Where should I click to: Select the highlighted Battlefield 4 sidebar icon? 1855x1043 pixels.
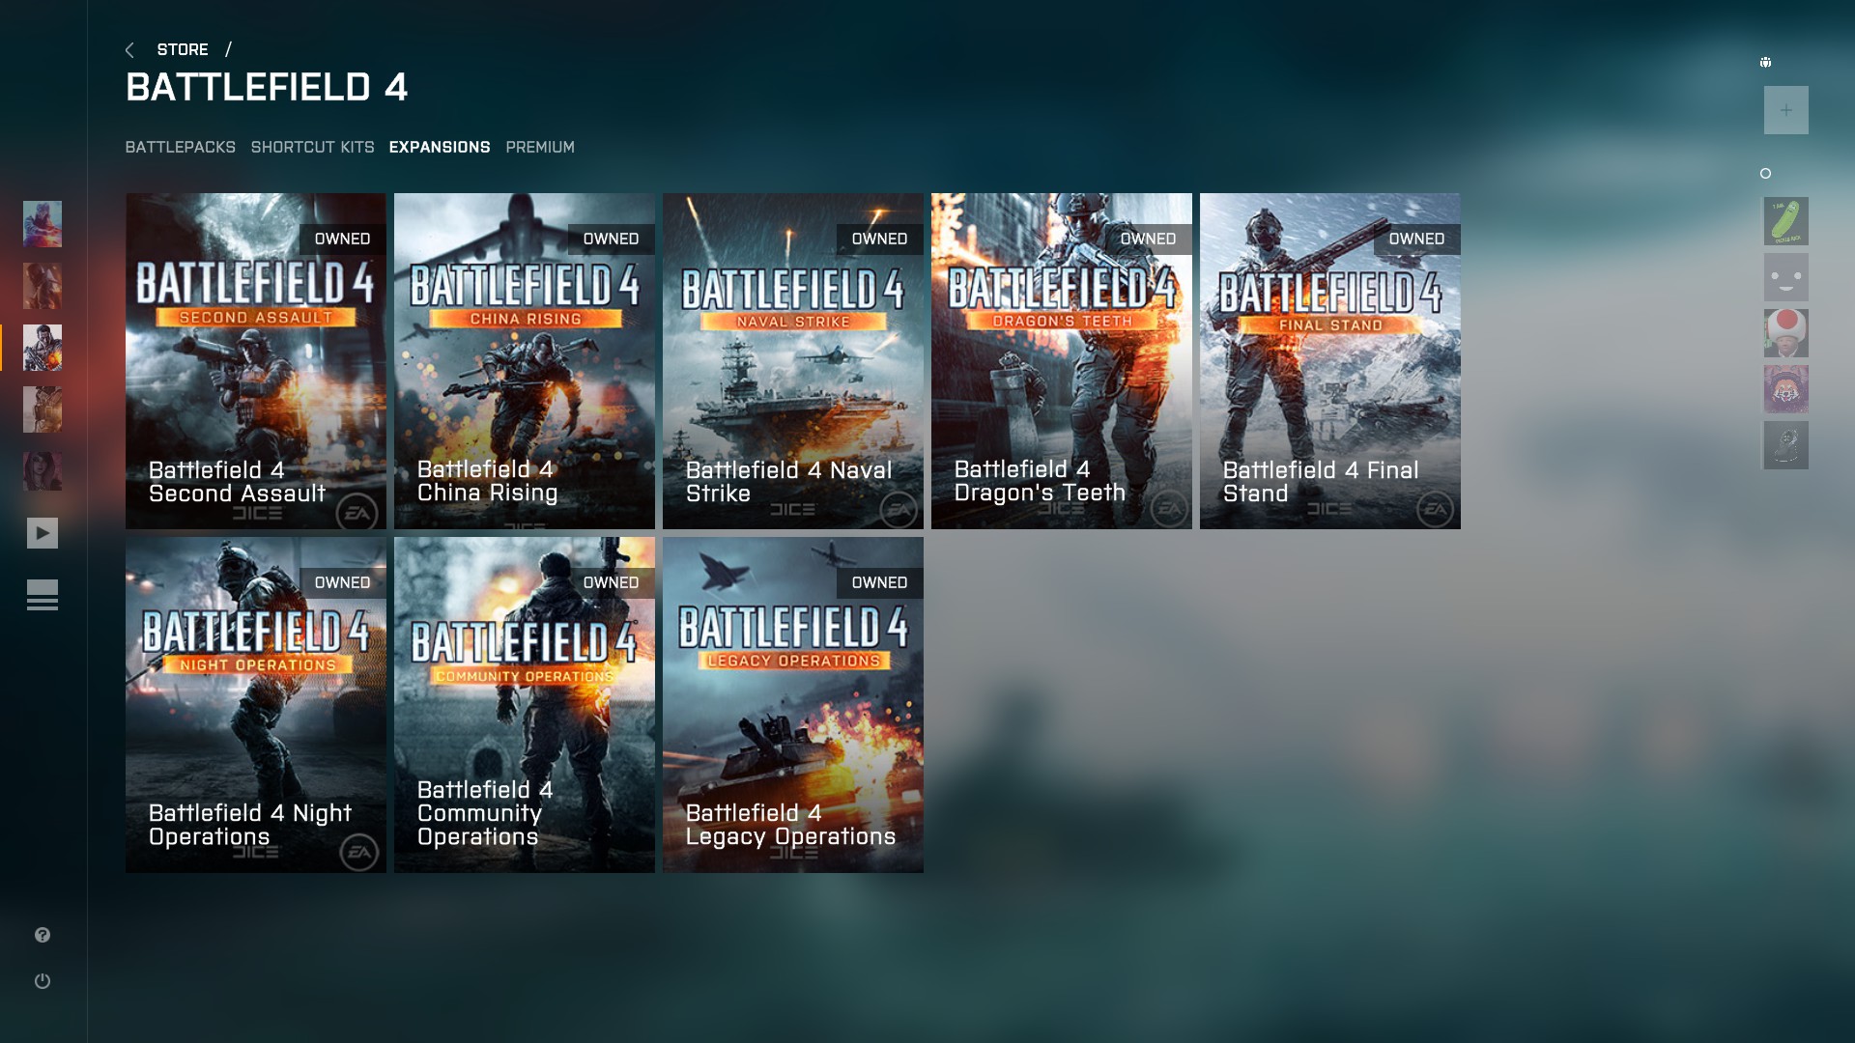point(43,348)
